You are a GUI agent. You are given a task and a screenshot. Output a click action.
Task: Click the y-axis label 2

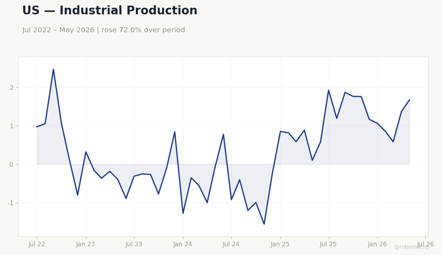coord(12,88)
